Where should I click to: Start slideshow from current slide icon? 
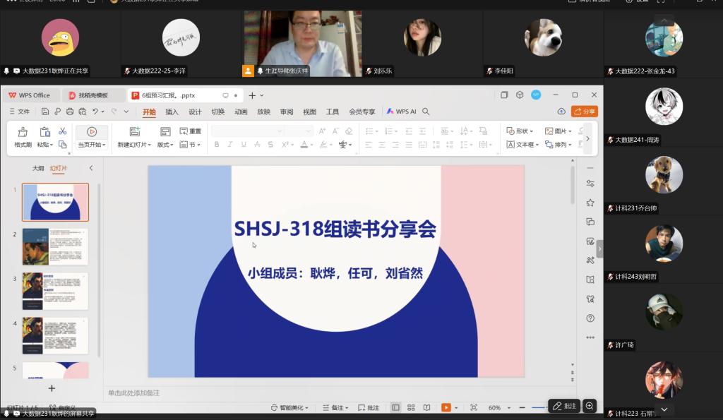[x=92, y=132]
